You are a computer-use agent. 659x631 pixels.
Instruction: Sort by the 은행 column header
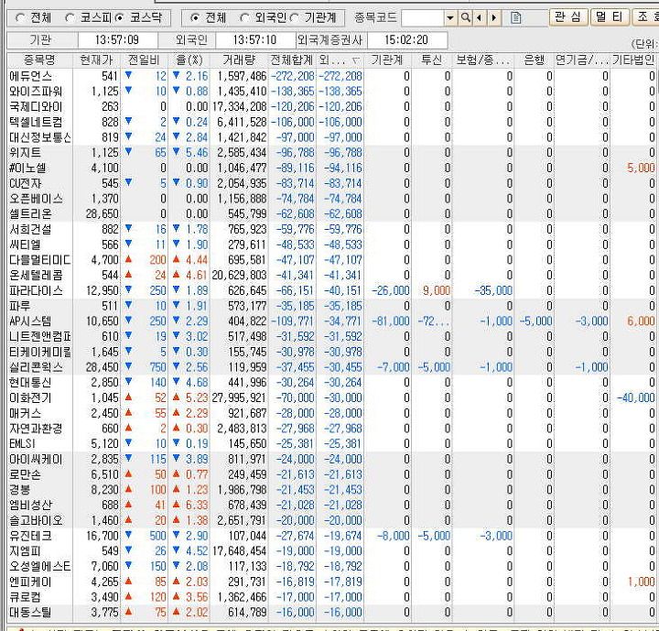[x=534, y=60]
